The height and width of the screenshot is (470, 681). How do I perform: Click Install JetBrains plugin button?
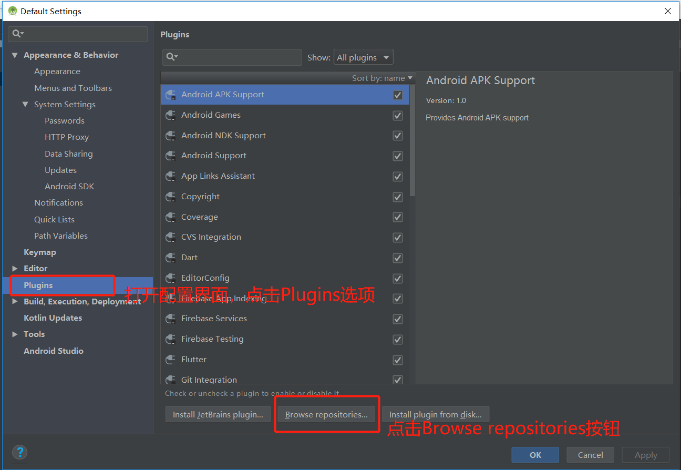pos(218,414)
